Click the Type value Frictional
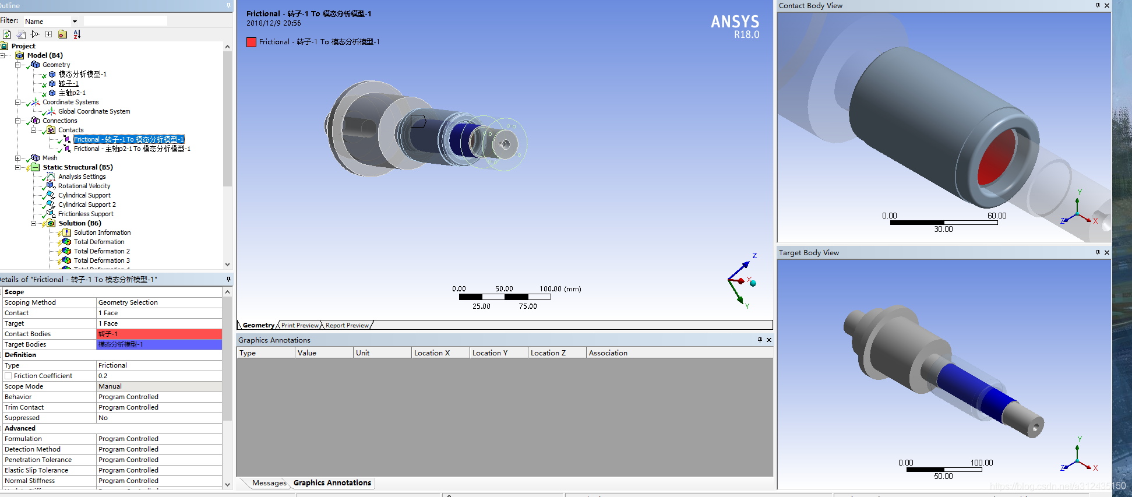The image size is (1132, 497). pyautogui.click(x=159, y=365)
